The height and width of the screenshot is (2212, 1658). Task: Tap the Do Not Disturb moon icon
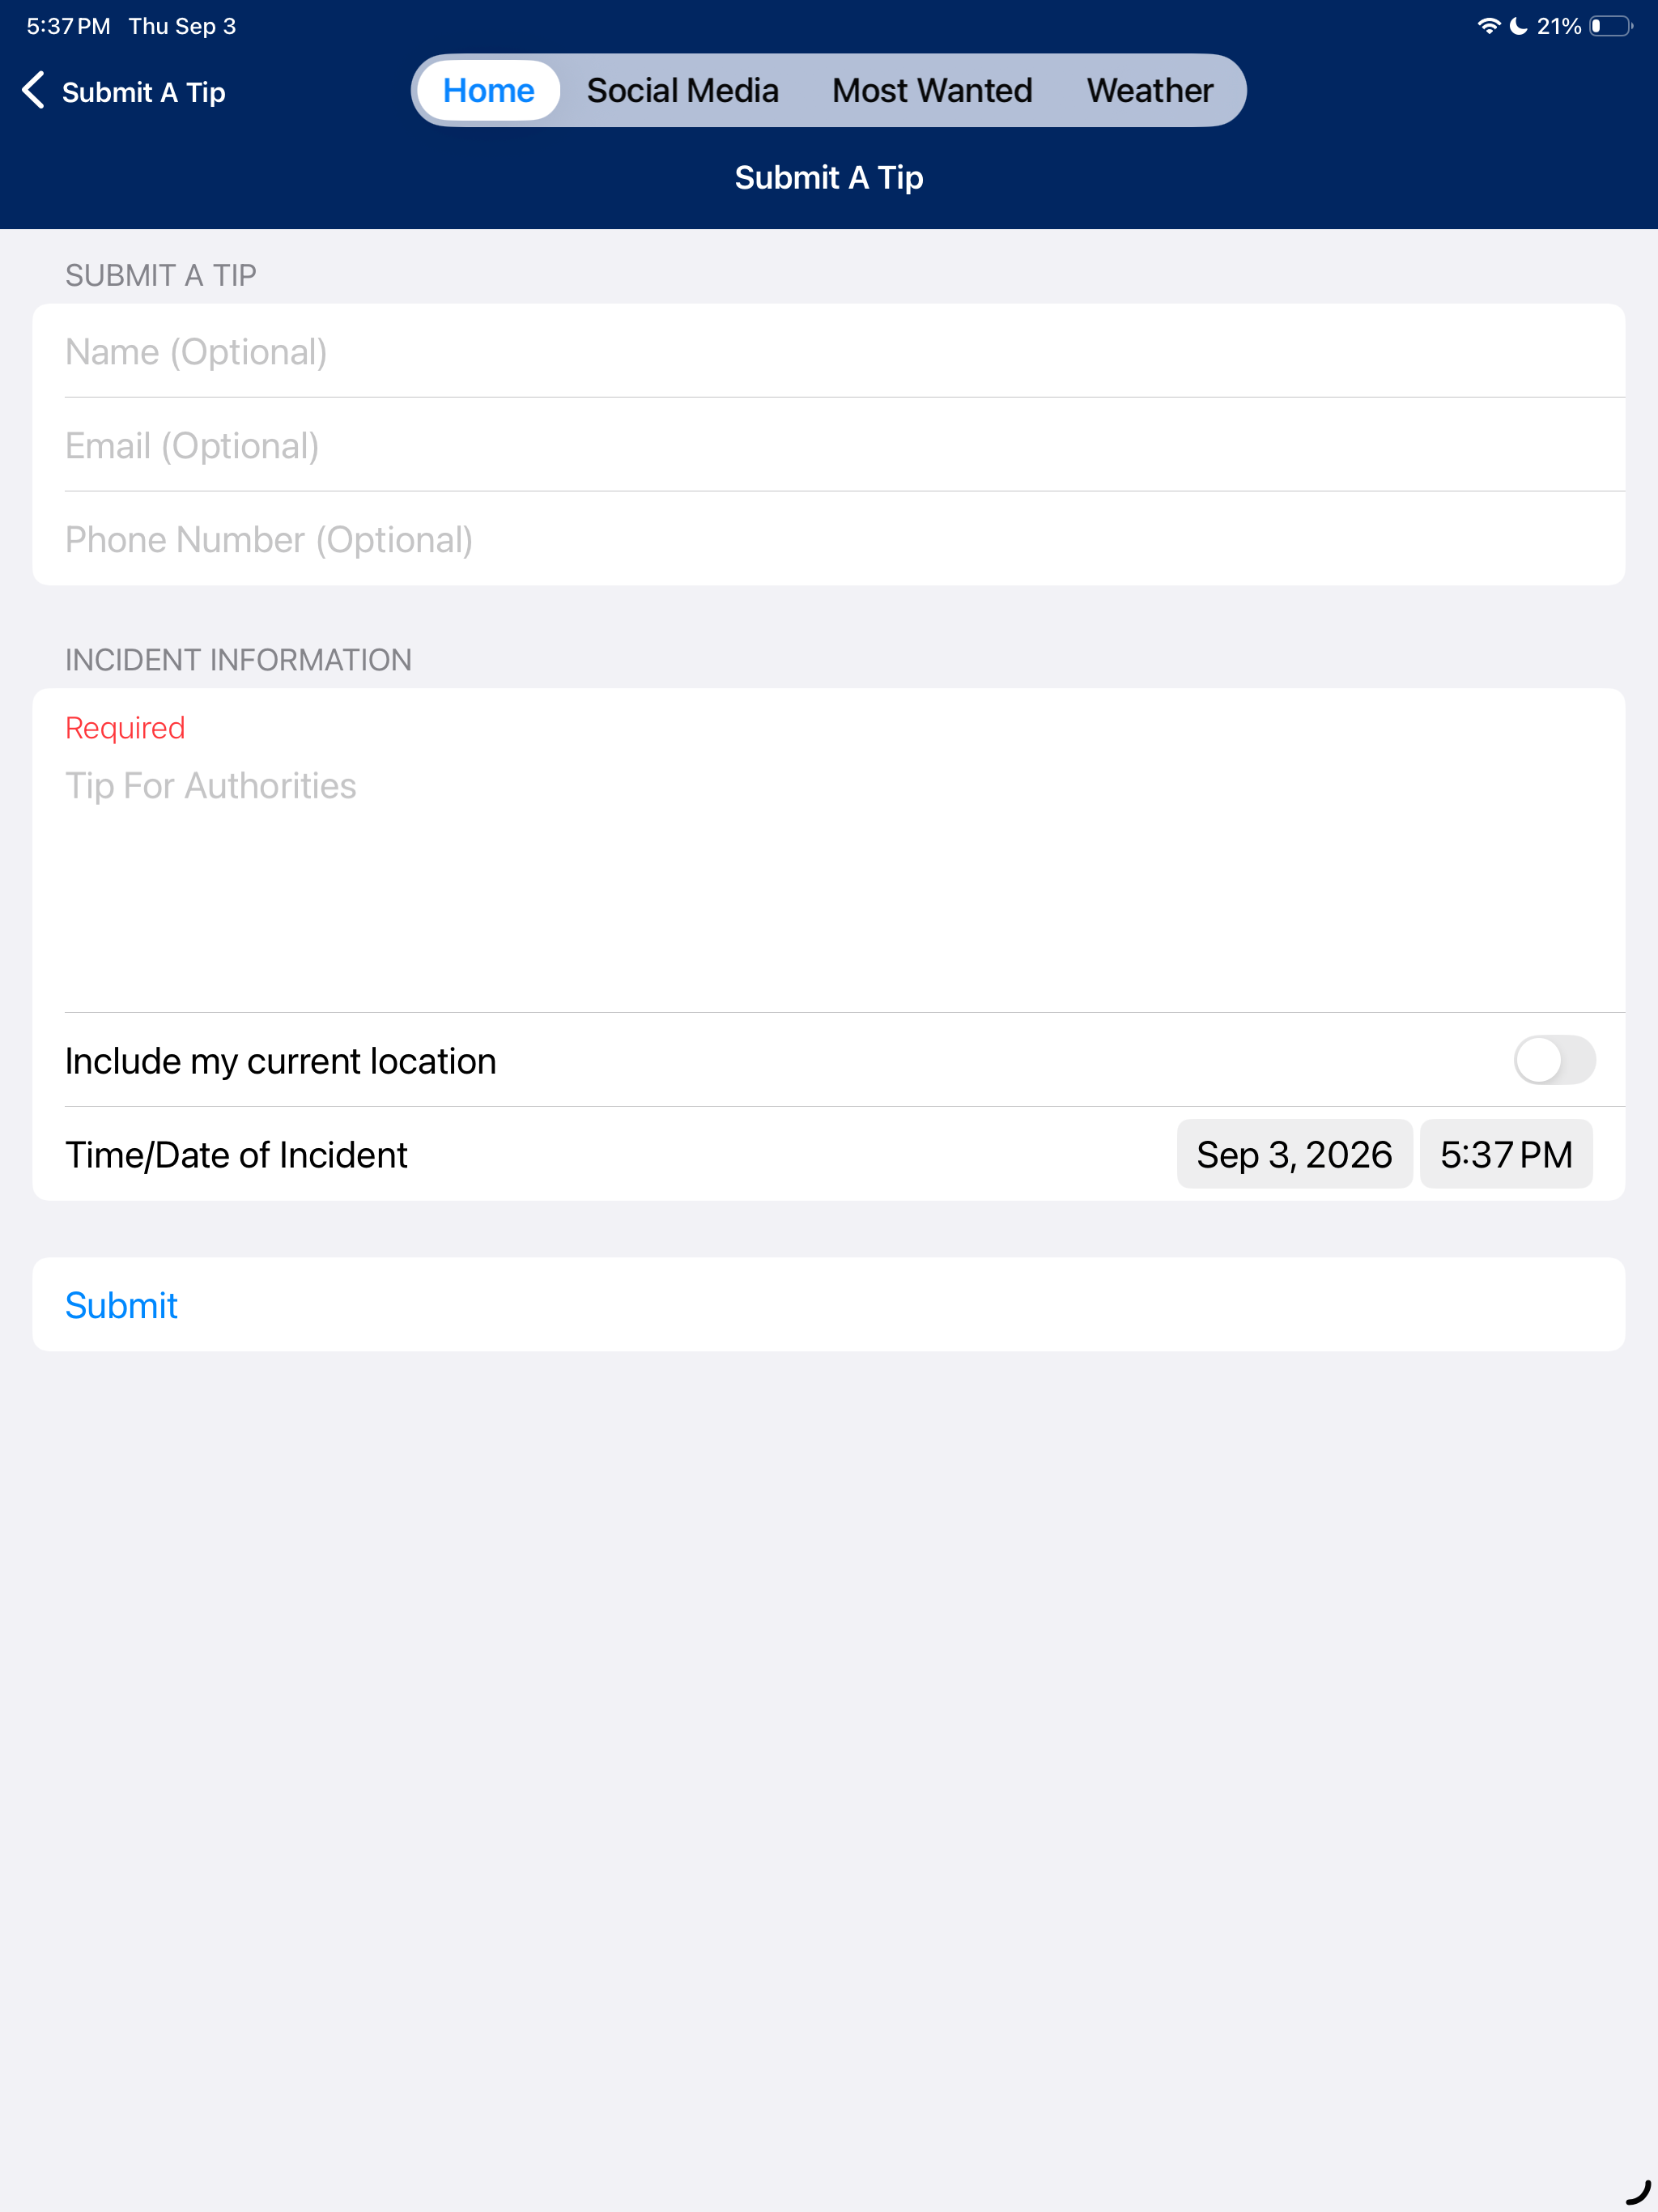1518,26
